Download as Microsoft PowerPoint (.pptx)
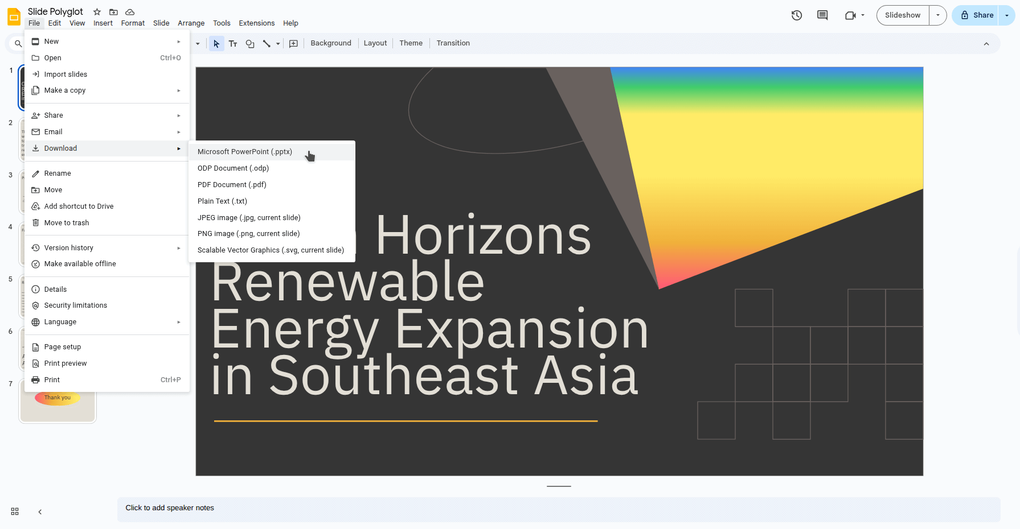Viewport: 1020px width, 529px height. pyautogui.click(x=245, y=152)
